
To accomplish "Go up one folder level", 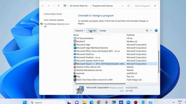I will pos(59,6).
